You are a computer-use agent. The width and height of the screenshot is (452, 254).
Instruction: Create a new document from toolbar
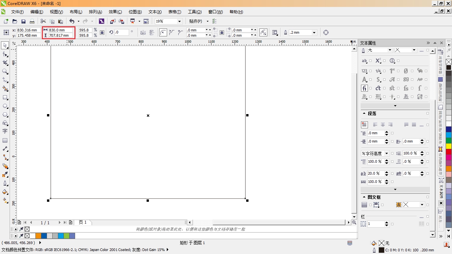(x=6, y=21)
